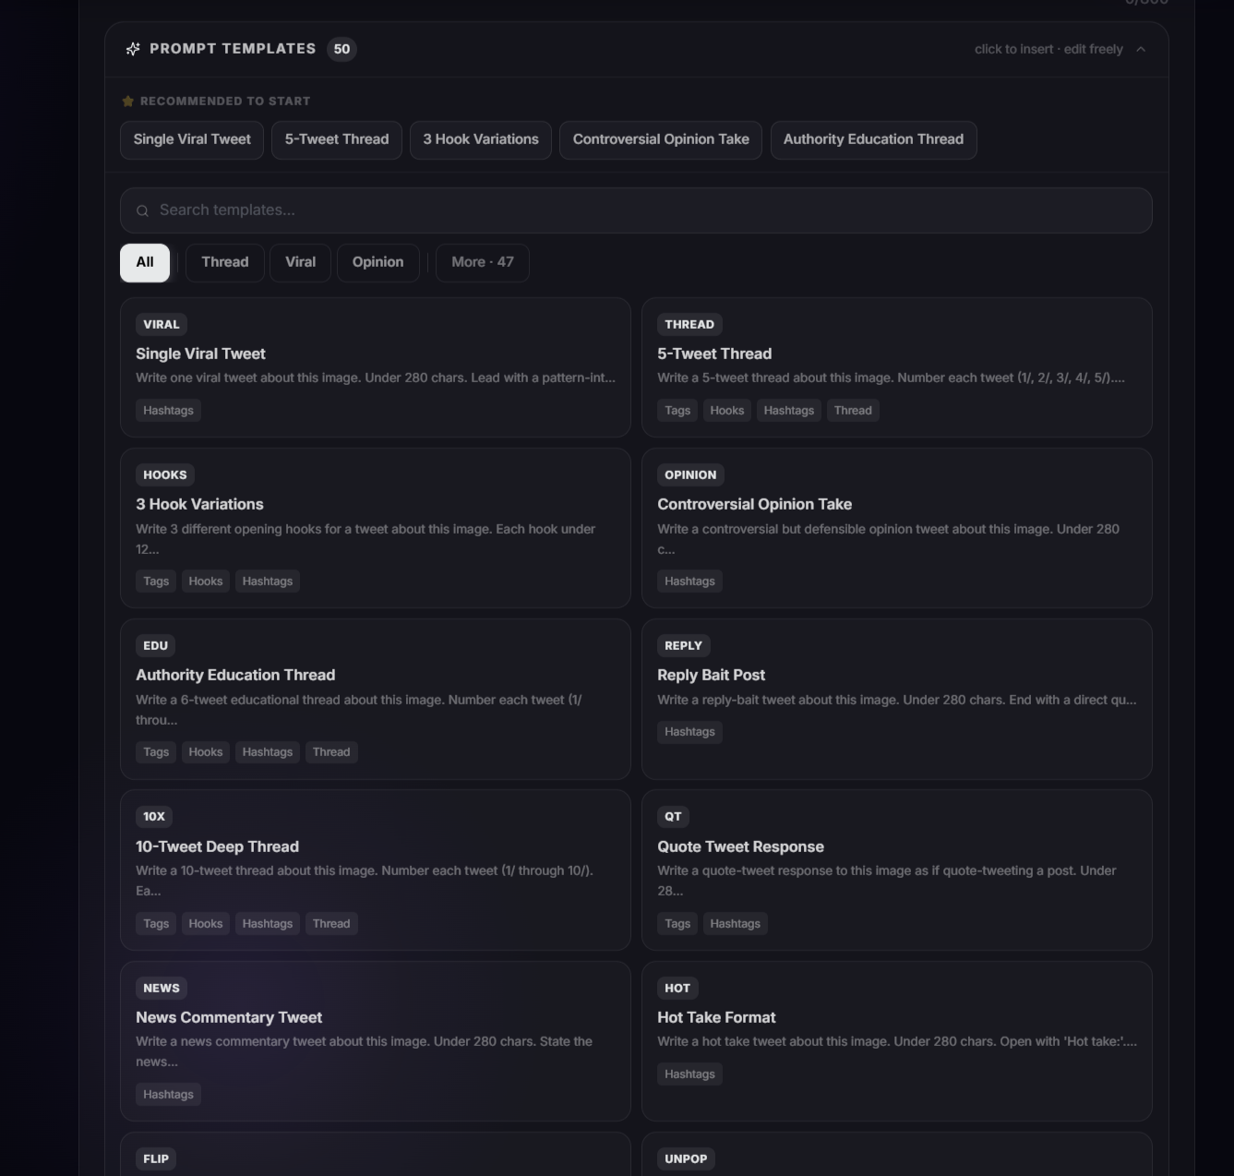Filter templates by Opinion category

377,262
